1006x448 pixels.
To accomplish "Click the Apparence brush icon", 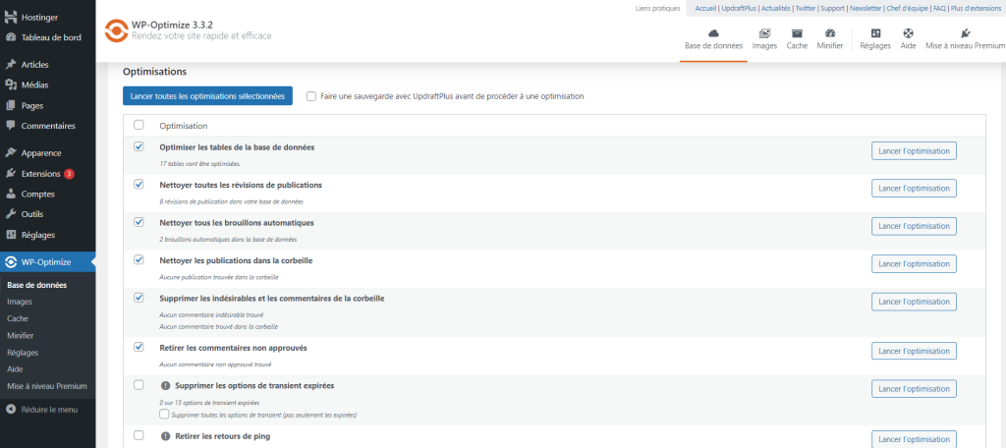I will tap(10, 152).
